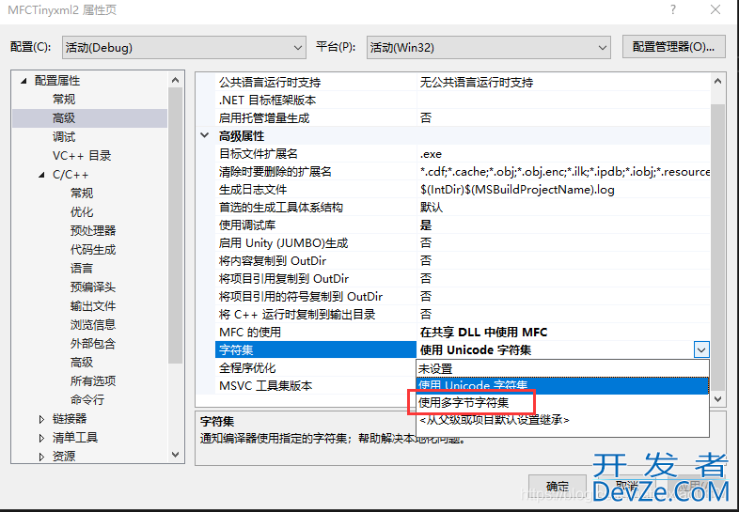
Task: Close the MFCTinyxml2 属性页 dialog
Action: pos(715,9)
